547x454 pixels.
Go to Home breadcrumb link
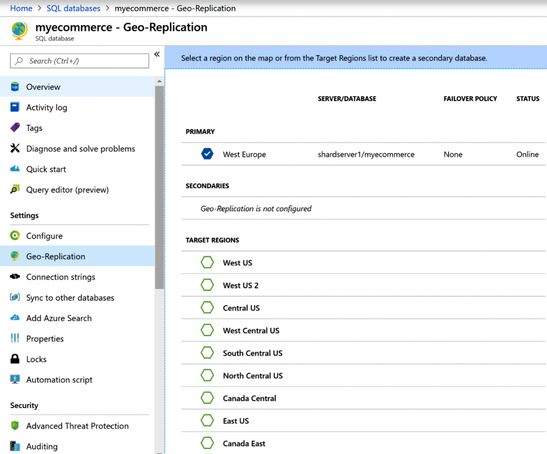tap(21, 8)
